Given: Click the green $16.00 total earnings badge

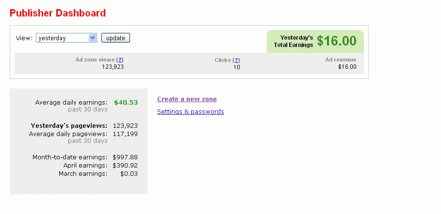Looking at the screenshot, I should 336,41.
